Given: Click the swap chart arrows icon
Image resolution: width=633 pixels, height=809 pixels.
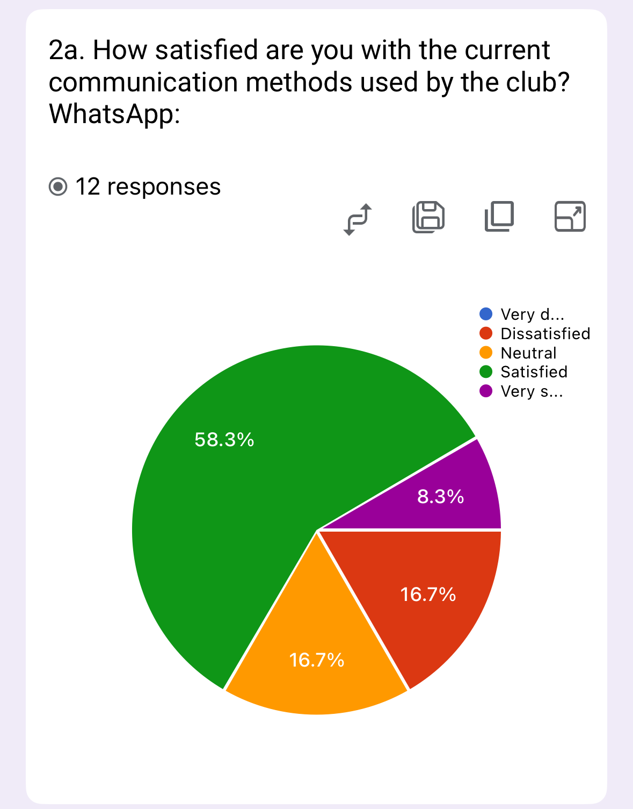Looking at the screenshot, I should pos(358,218).
